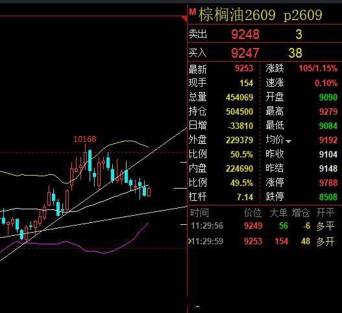Click the 内盘 value 224690
This screenshot has height=313, width=342.
[x=239, y=168]
